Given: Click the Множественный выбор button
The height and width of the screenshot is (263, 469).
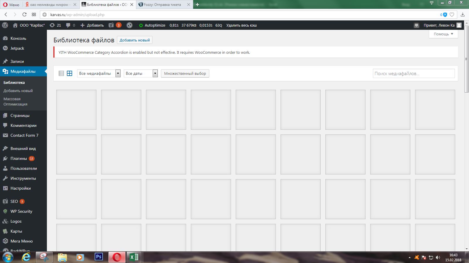Looking at the screenshot, I should click(185, 73).
